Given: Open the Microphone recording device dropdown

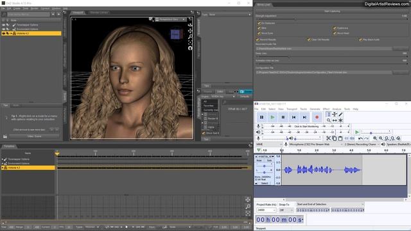Looking at the screenshot, I should (315, 144).
